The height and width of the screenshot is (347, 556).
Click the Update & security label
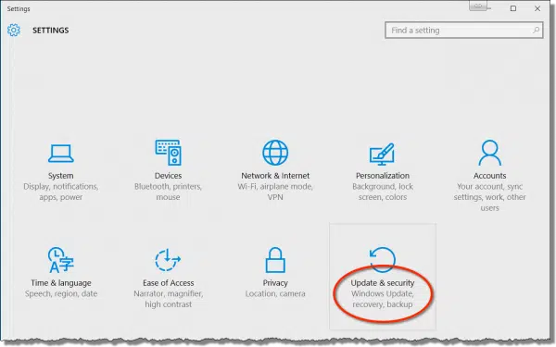tap(383, 283)
